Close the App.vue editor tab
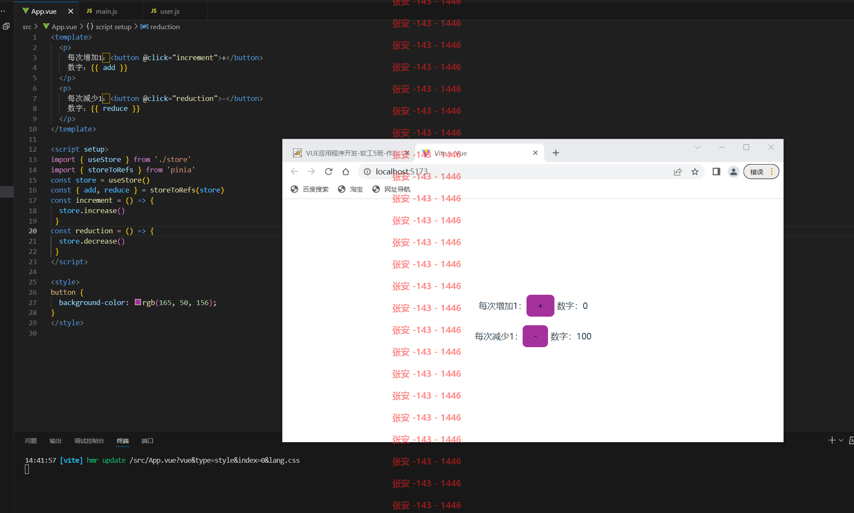The height and width of the screenshot is (513, 854). [x=70, y=11]
